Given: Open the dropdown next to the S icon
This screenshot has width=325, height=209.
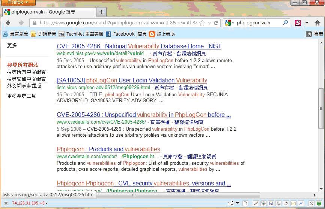Looking at the screenshot, I should click(307, 23).
